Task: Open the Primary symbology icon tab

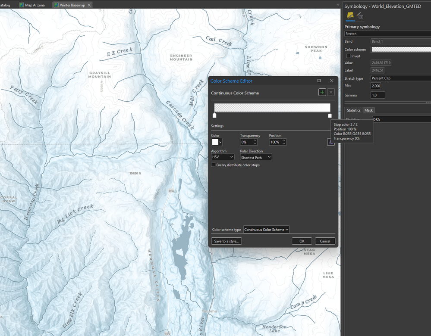Action: pos(350,16)
